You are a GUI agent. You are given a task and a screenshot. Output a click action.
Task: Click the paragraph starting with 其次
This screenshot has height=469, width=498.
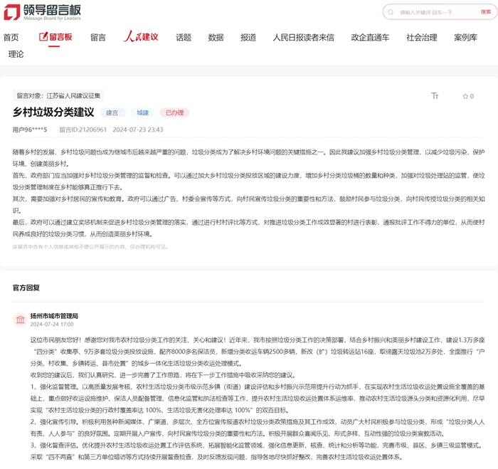249,205
